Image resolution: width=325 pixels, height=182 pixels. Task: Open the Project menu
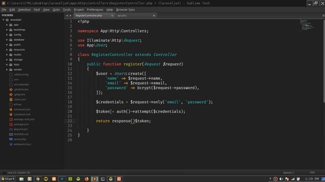click(79, 10)
